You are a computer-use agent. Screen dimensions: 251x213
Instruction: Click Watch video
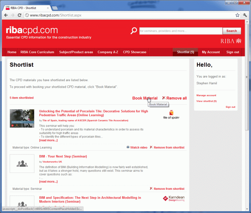139,148
